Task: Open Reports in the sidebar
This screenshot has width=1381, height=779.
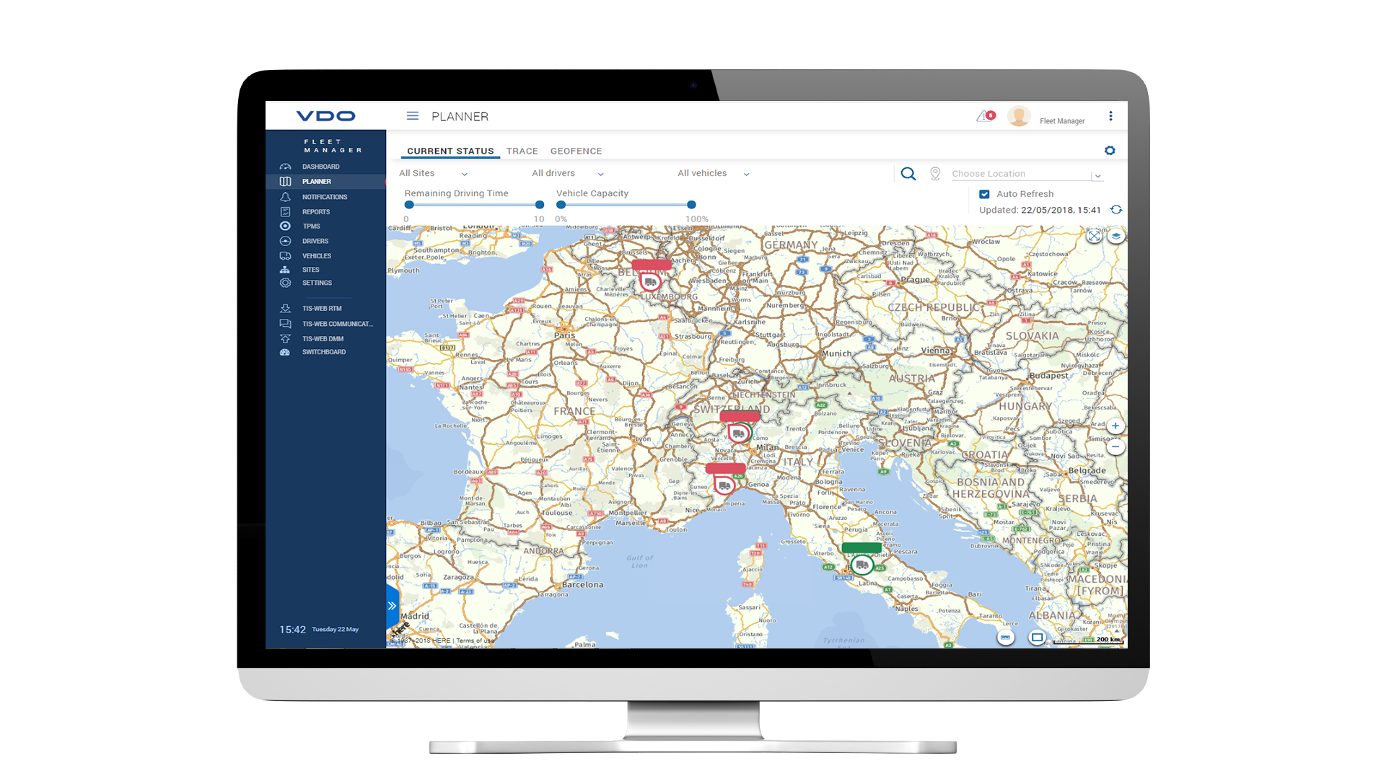Action: 316,212
